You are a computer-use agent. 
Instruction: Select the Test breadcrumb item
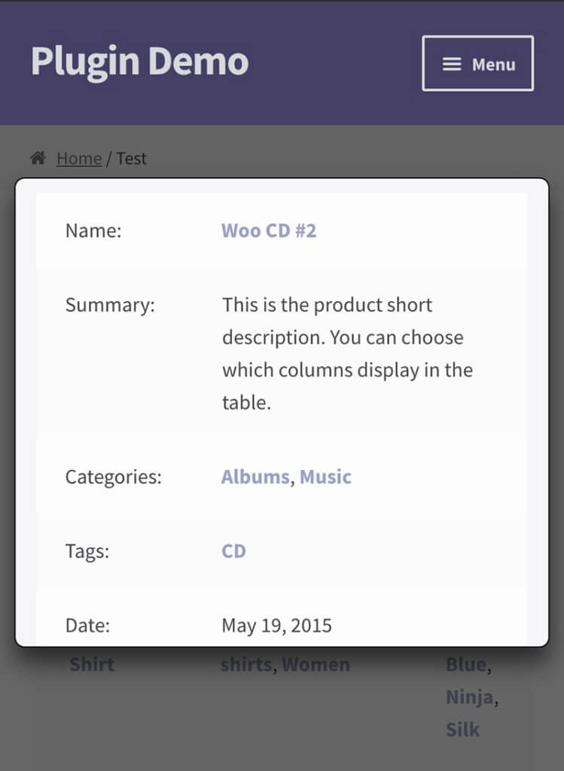pyautogui.click(x=133, y=158)
